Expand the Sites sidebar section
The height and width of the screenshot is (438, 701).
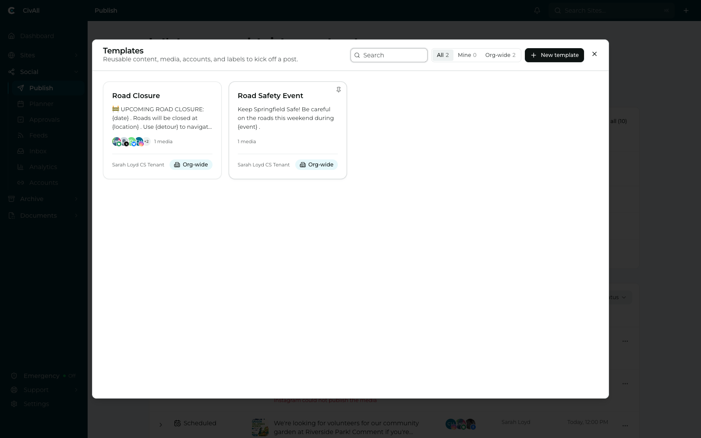(43, 55)
